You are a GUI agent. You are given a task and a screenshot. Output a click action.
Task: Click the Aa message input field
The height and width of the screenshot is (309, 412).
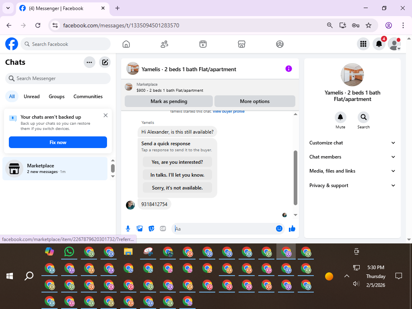[223, 229]
